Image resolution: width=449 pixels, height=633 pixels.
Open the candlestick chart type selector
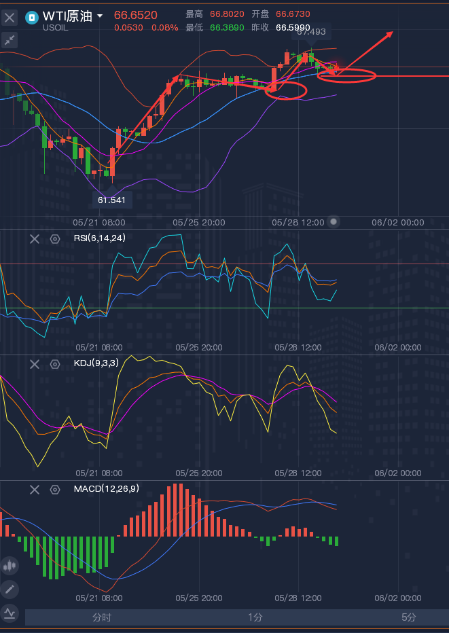(x=10, y=565)
